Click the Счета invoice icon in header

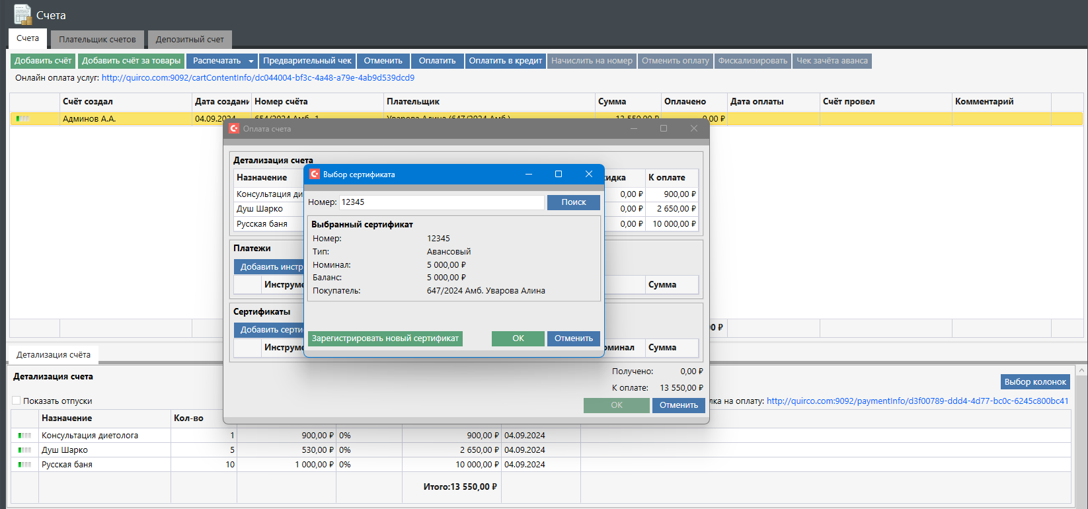click(x=22, y=15)
